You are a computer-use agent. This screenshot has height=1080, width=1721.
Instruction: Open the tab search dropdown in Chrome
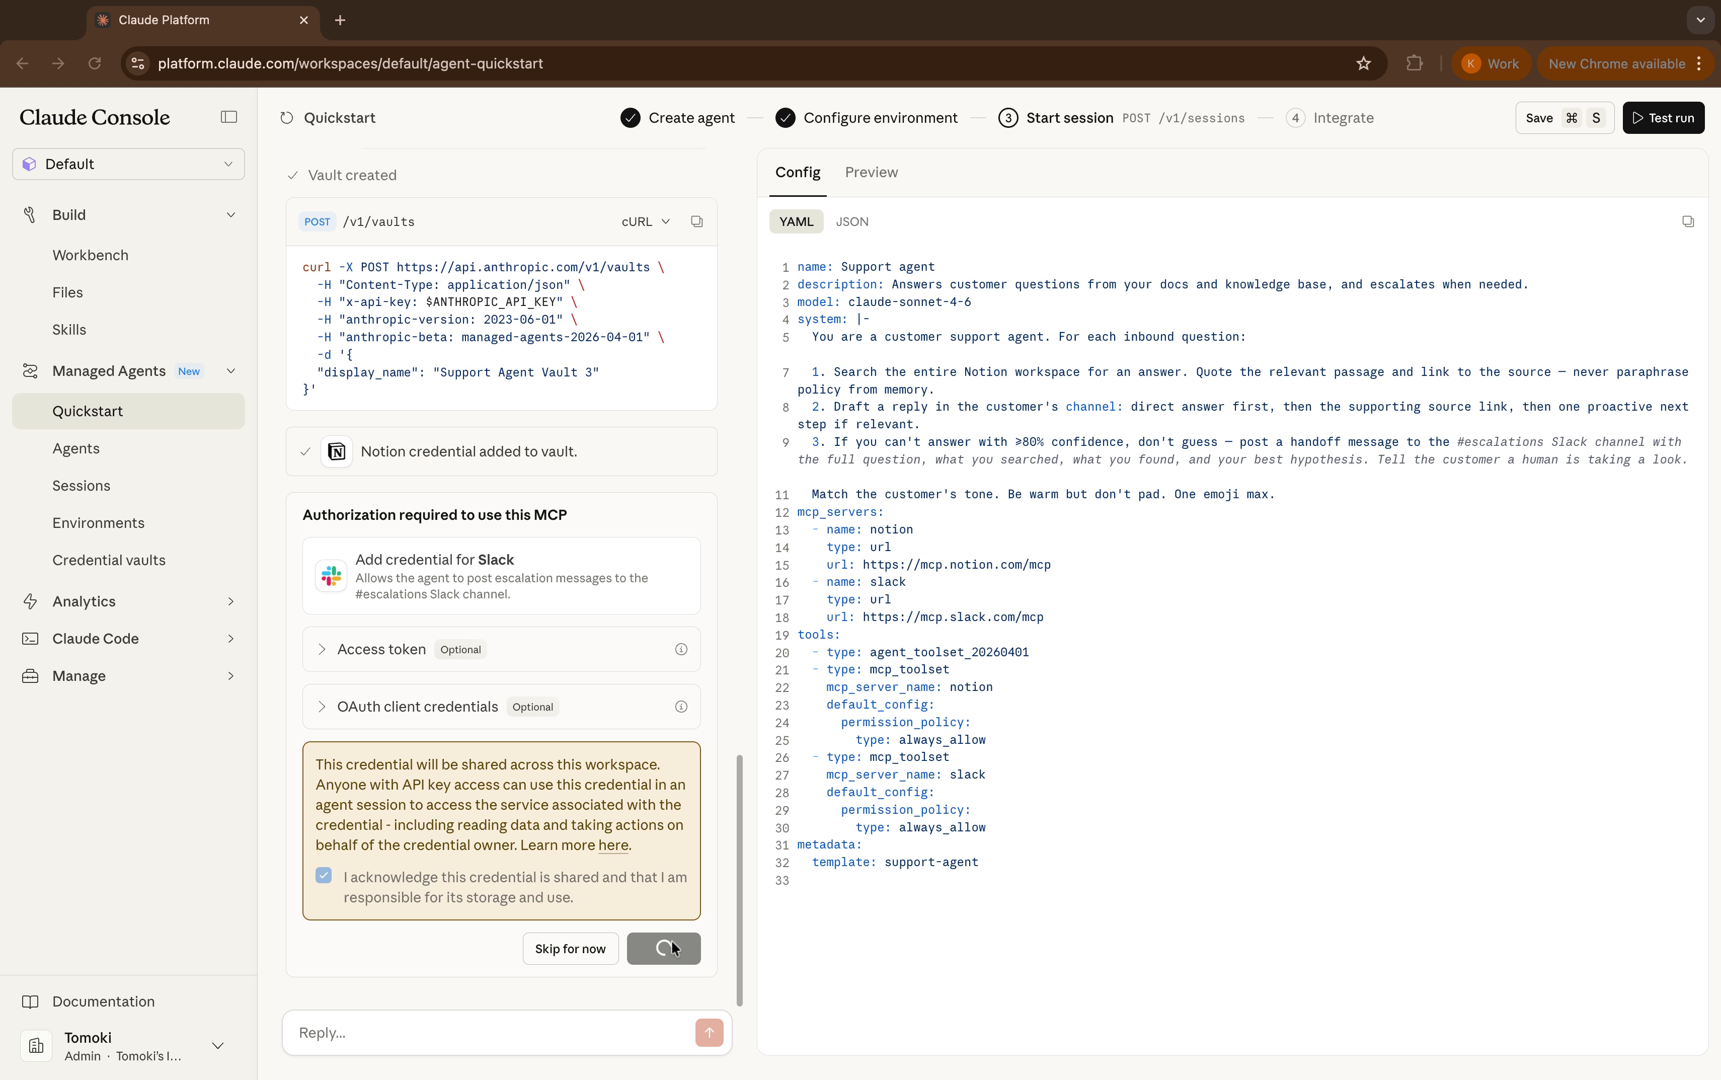coord(1700,20)
